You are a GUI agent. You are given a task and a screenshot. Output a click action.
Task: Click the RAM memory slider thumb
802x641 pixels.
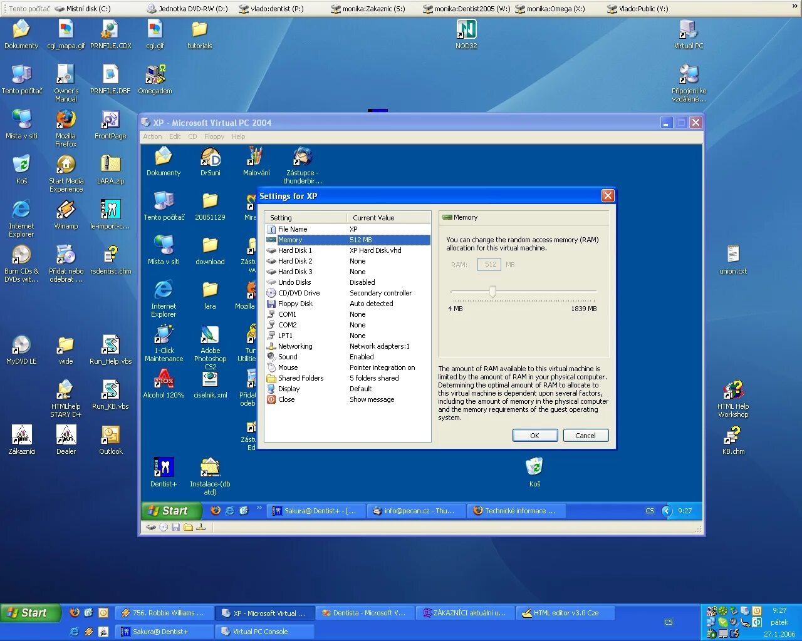coord(492,292)
